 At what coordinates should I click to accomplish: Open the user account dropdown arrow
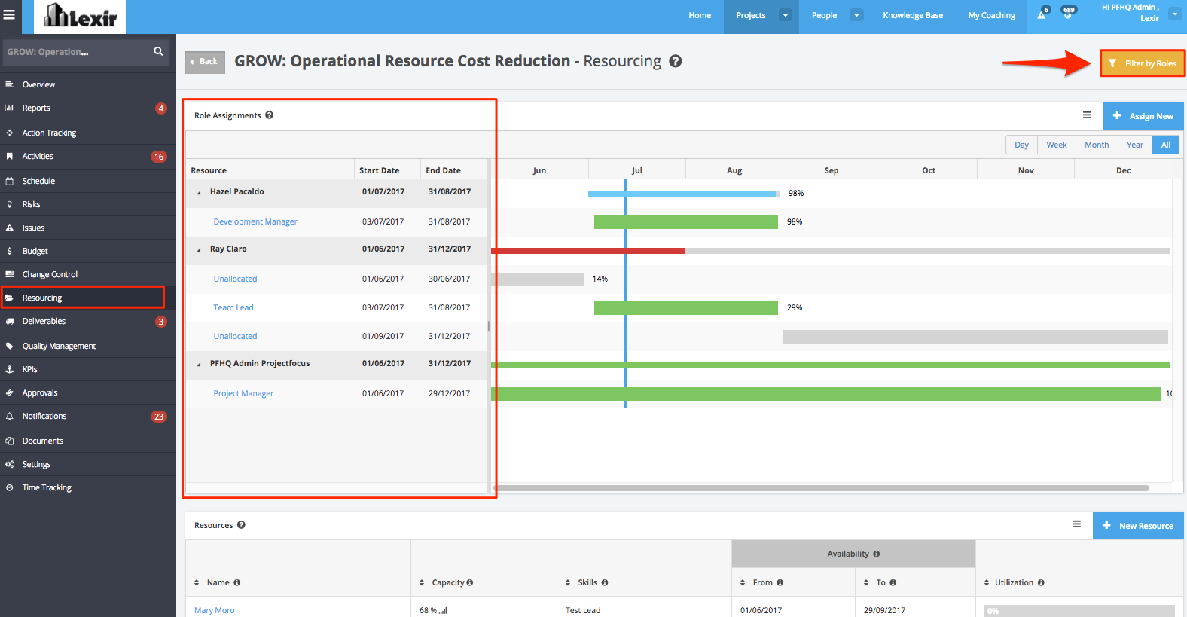(1174, 14)
